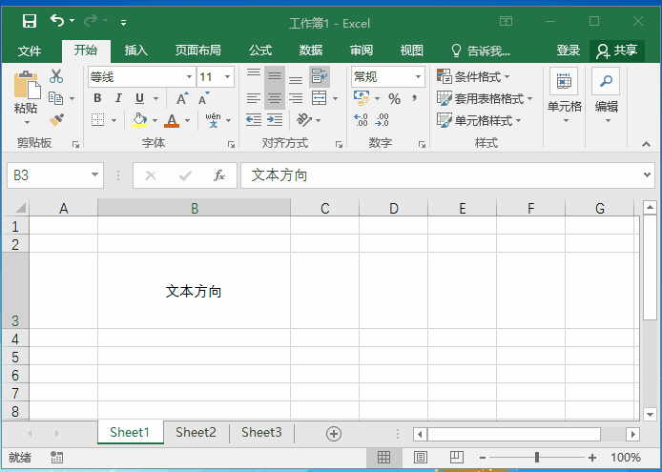Screen dimensions: 662x472
Task: Switch to the 公式 Formulas tab
Action: pyautogui.click(x=260, y=51)
